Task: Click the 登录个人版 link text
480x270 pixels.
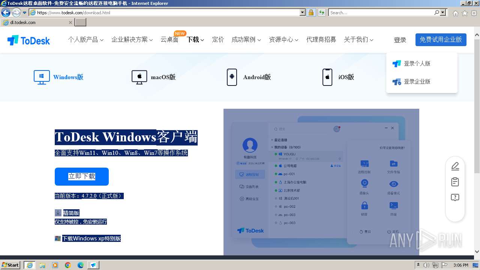Action: point(417,64)
